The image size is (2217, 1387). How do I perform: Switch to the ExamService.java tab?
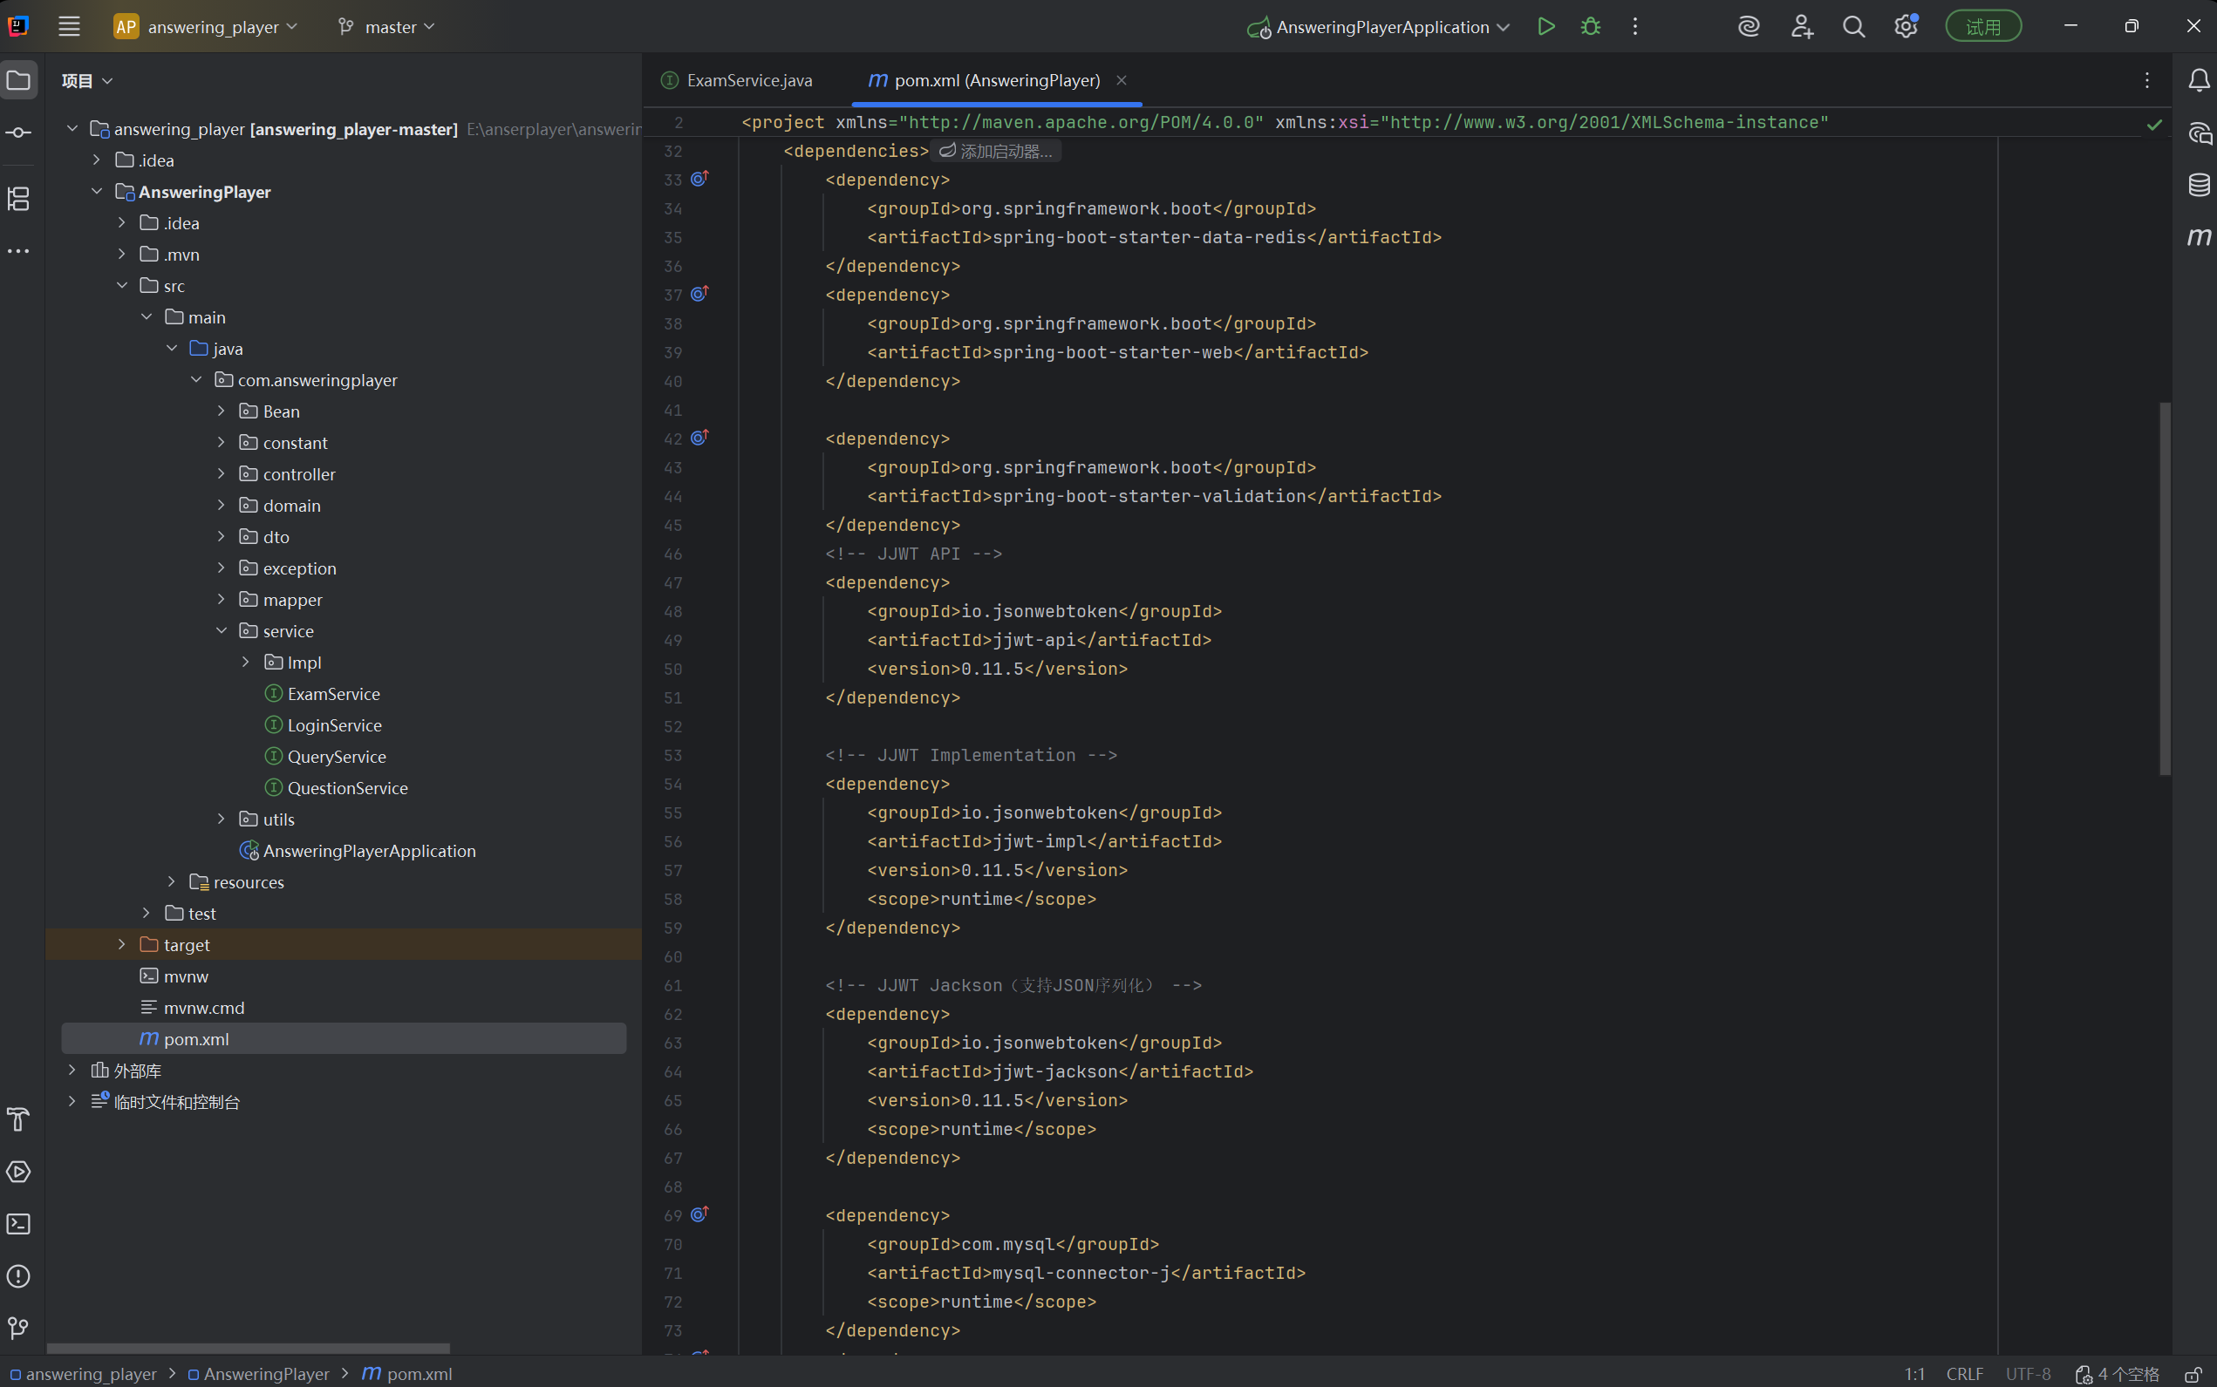tap(748, 81)
